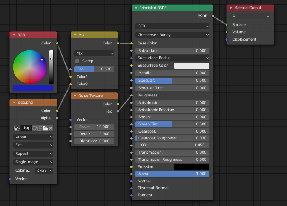This screenshot has height=206, width=287.
Task: Click the image name field showing log
Action: 26,128
